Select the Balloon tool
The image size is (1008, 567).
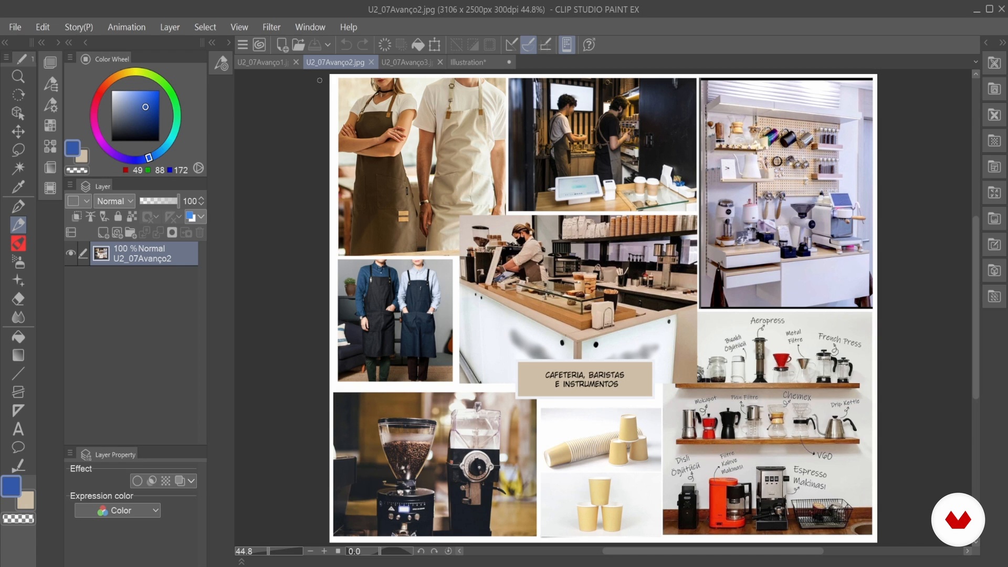(x=18, y=447)
